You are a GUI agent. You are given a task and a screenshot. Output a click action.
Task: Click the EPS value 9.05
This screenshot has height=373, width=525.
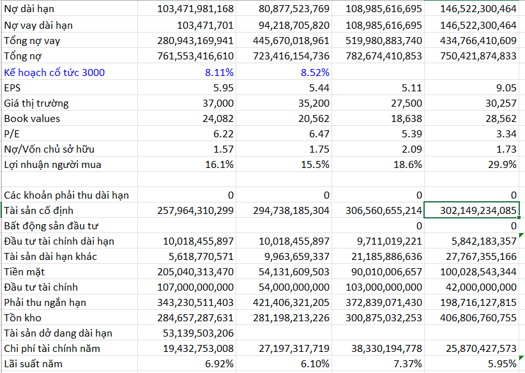[505, 88]
